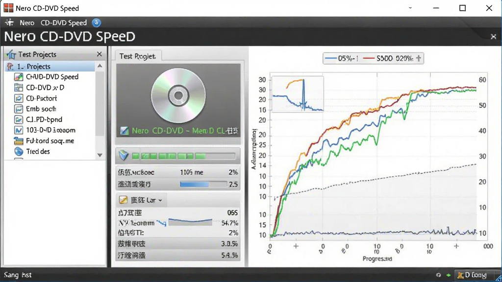
Task: Select CHUD-DVD Speed in the tree
Action: (x=52, y=77)
